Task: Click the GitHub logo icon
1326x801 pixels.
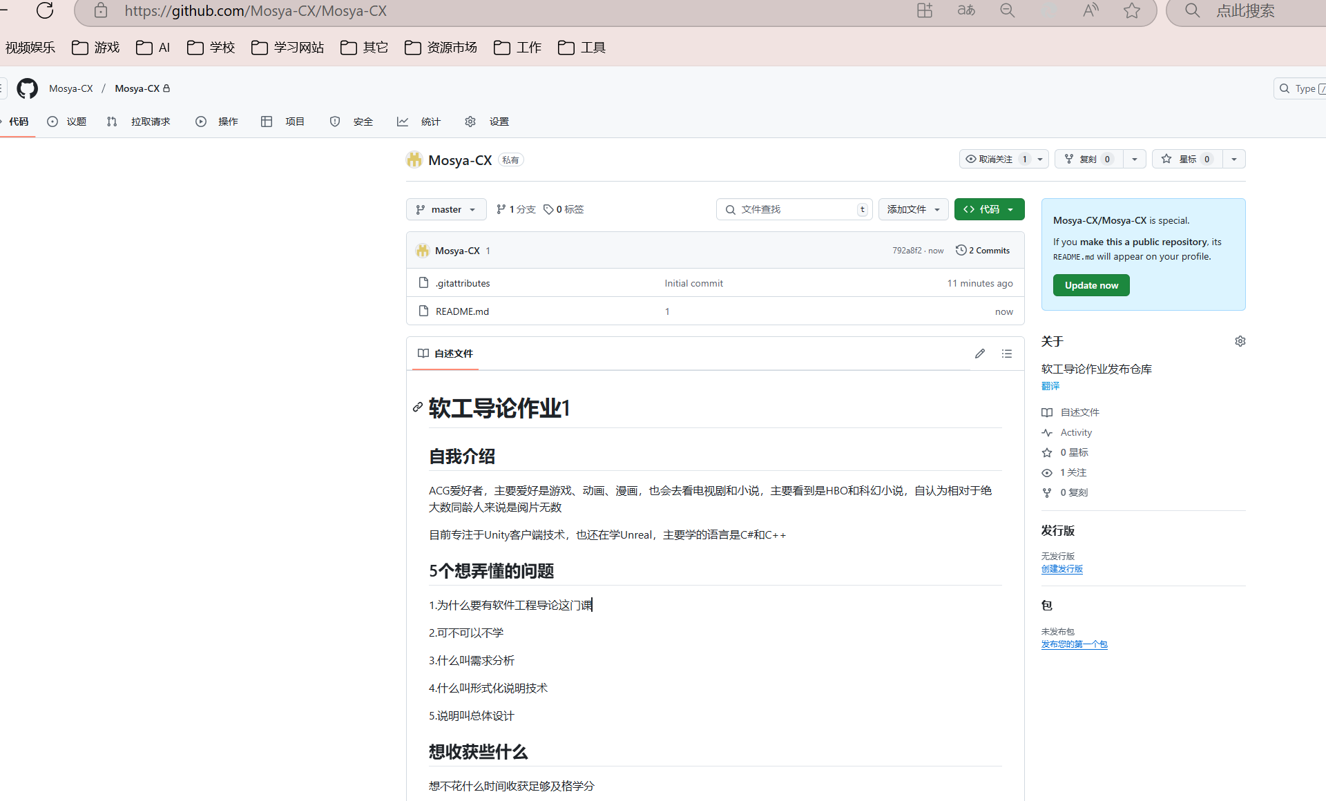Action: (27, 88)
